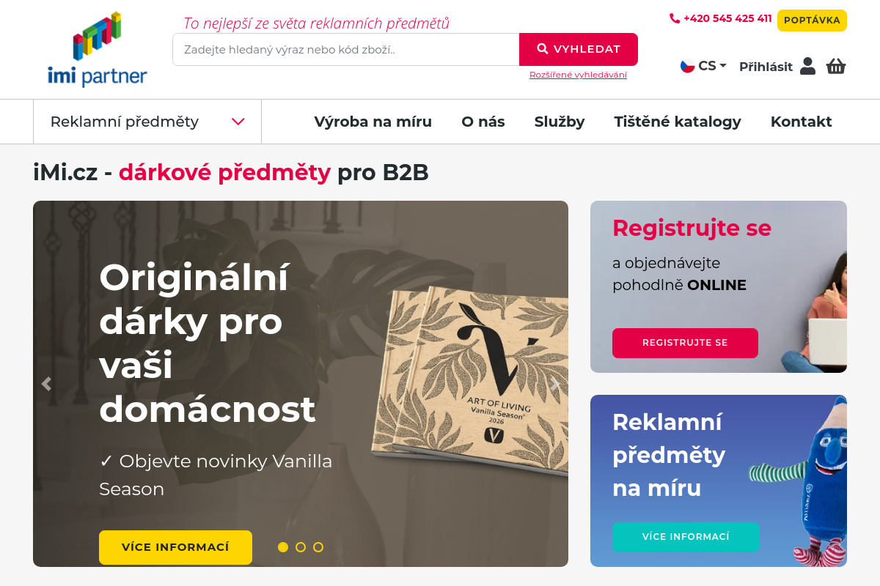This screenshot has height=586, width=880.
Task: Select the first carousel slide dot
Action: (283, 547)
